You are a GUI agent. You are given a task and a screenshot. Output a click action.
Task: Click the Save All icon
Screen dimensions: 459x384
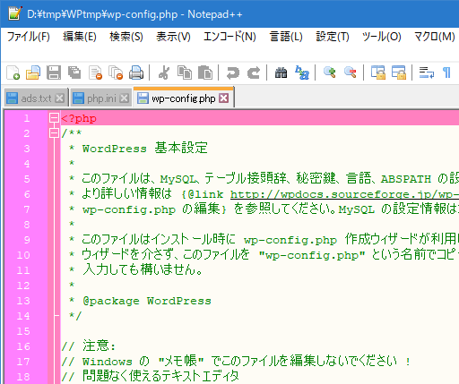tap(74, 73)
